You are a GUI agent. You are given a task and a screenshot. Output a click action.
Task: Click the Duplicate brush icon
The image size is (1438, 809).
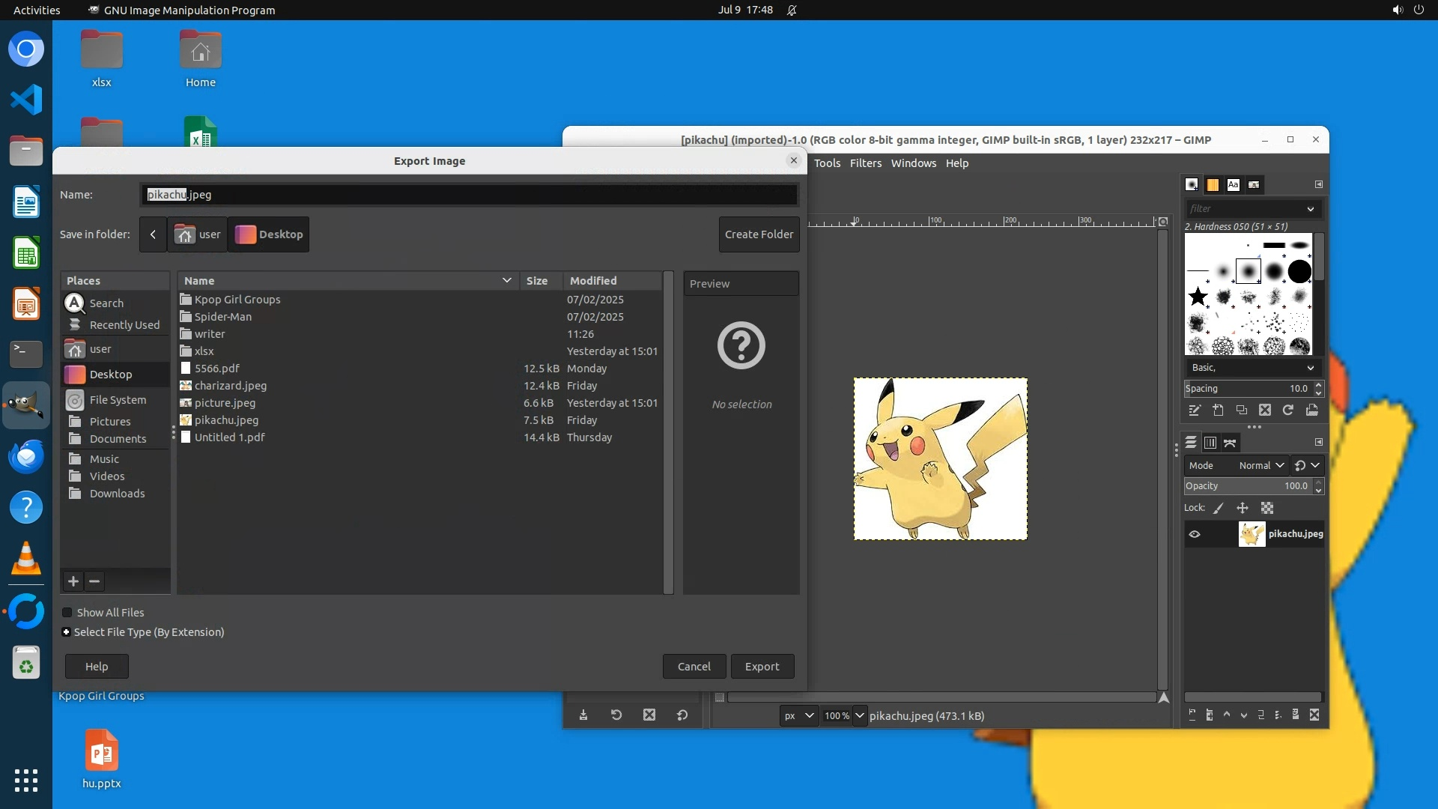pos(1241,410)
